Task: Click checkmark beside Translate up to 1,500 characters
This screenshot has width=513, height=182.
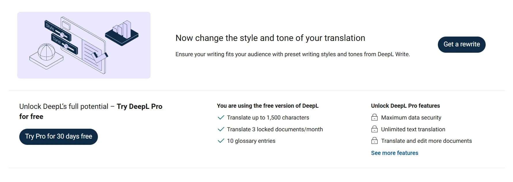Action: [x=221, y=117]
